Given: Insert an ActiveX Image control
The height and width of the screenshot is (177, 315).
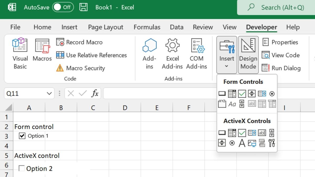Looking at the screenshot, I should [252, 143].
